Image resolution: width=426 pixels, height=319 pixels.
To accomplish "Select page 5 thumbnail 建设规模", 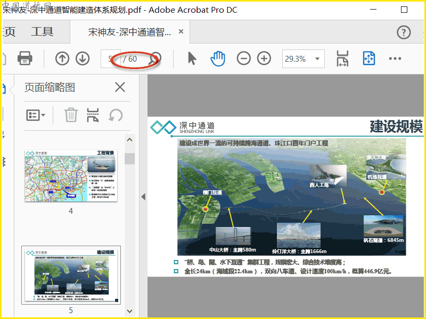I will 71,275.
